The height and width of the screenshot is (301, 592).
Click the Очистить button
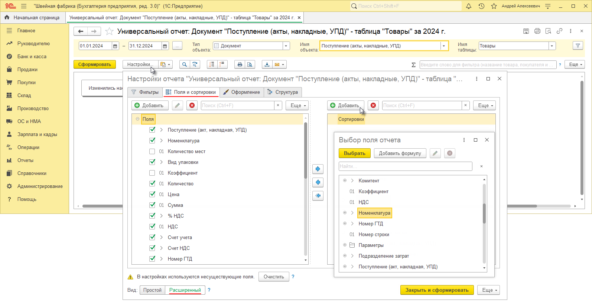point(274,277)
